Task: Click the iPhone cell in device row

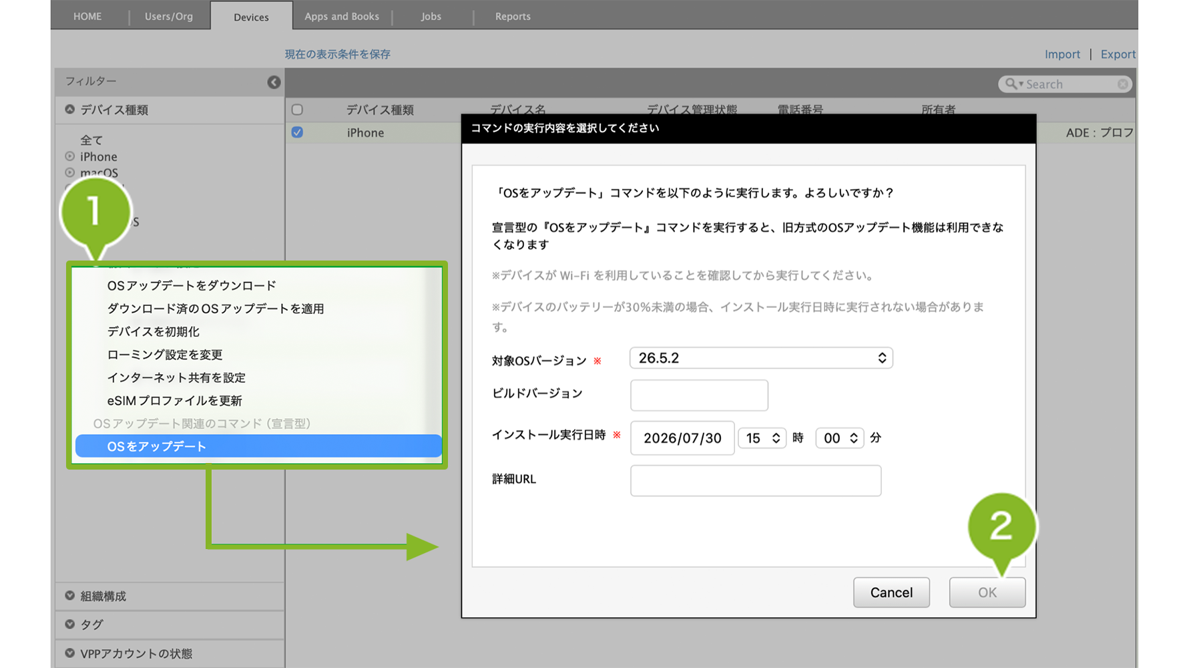Action: point(365,133)
